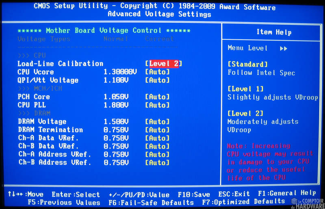Image resolution: width=325 pixels, height=209 pixels.
Task: Select the Ch-B Data VRef. Auto value
Action: coord(157,147)
